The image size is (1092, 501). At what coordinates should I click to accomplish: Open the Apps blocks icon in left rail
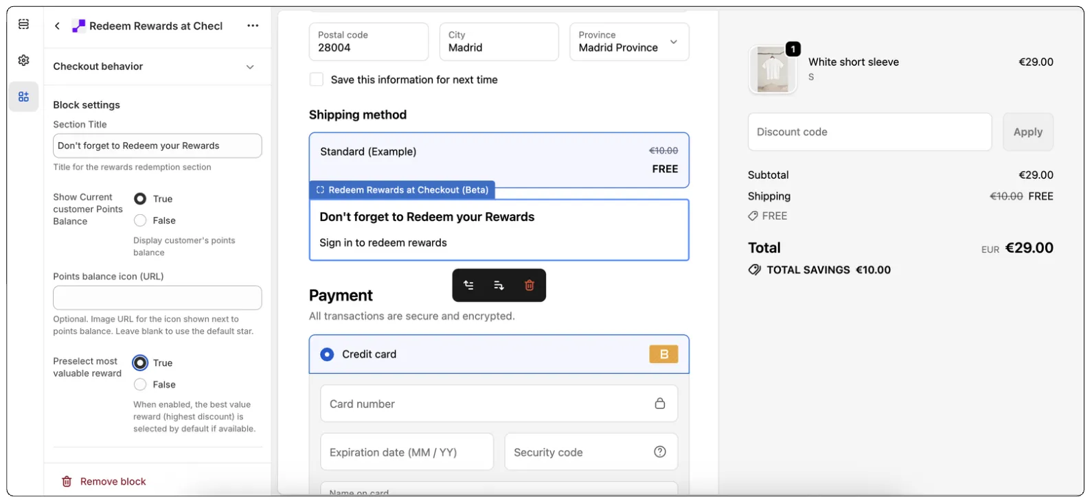point(23,97)
